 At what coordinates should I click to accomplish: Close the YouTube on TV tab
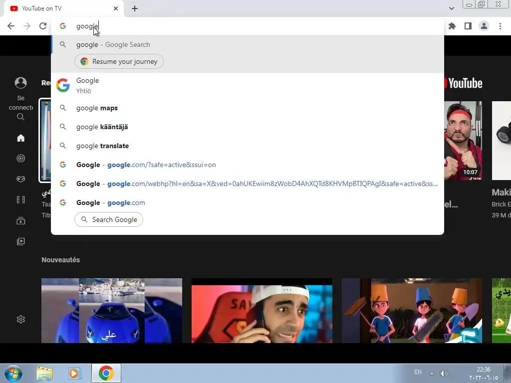[x=116, y=8]
